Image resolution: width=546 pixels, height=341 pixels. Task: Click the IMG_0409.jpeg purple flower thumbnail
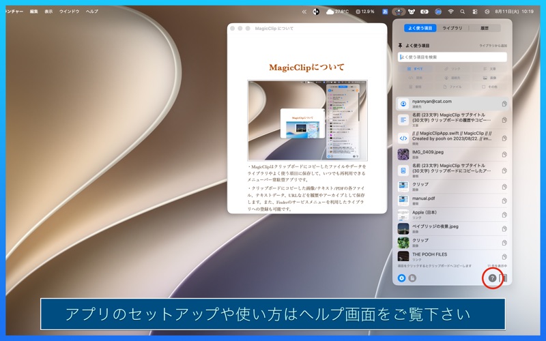[x=403, y=155]
